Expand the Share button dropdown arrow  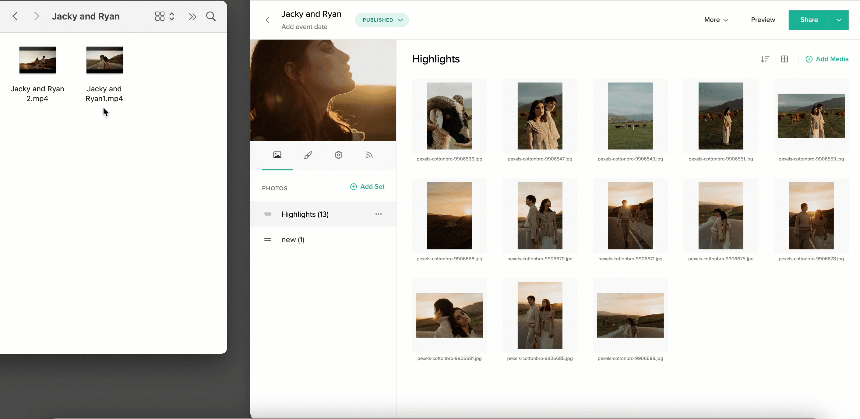click(x=839, y=20)
